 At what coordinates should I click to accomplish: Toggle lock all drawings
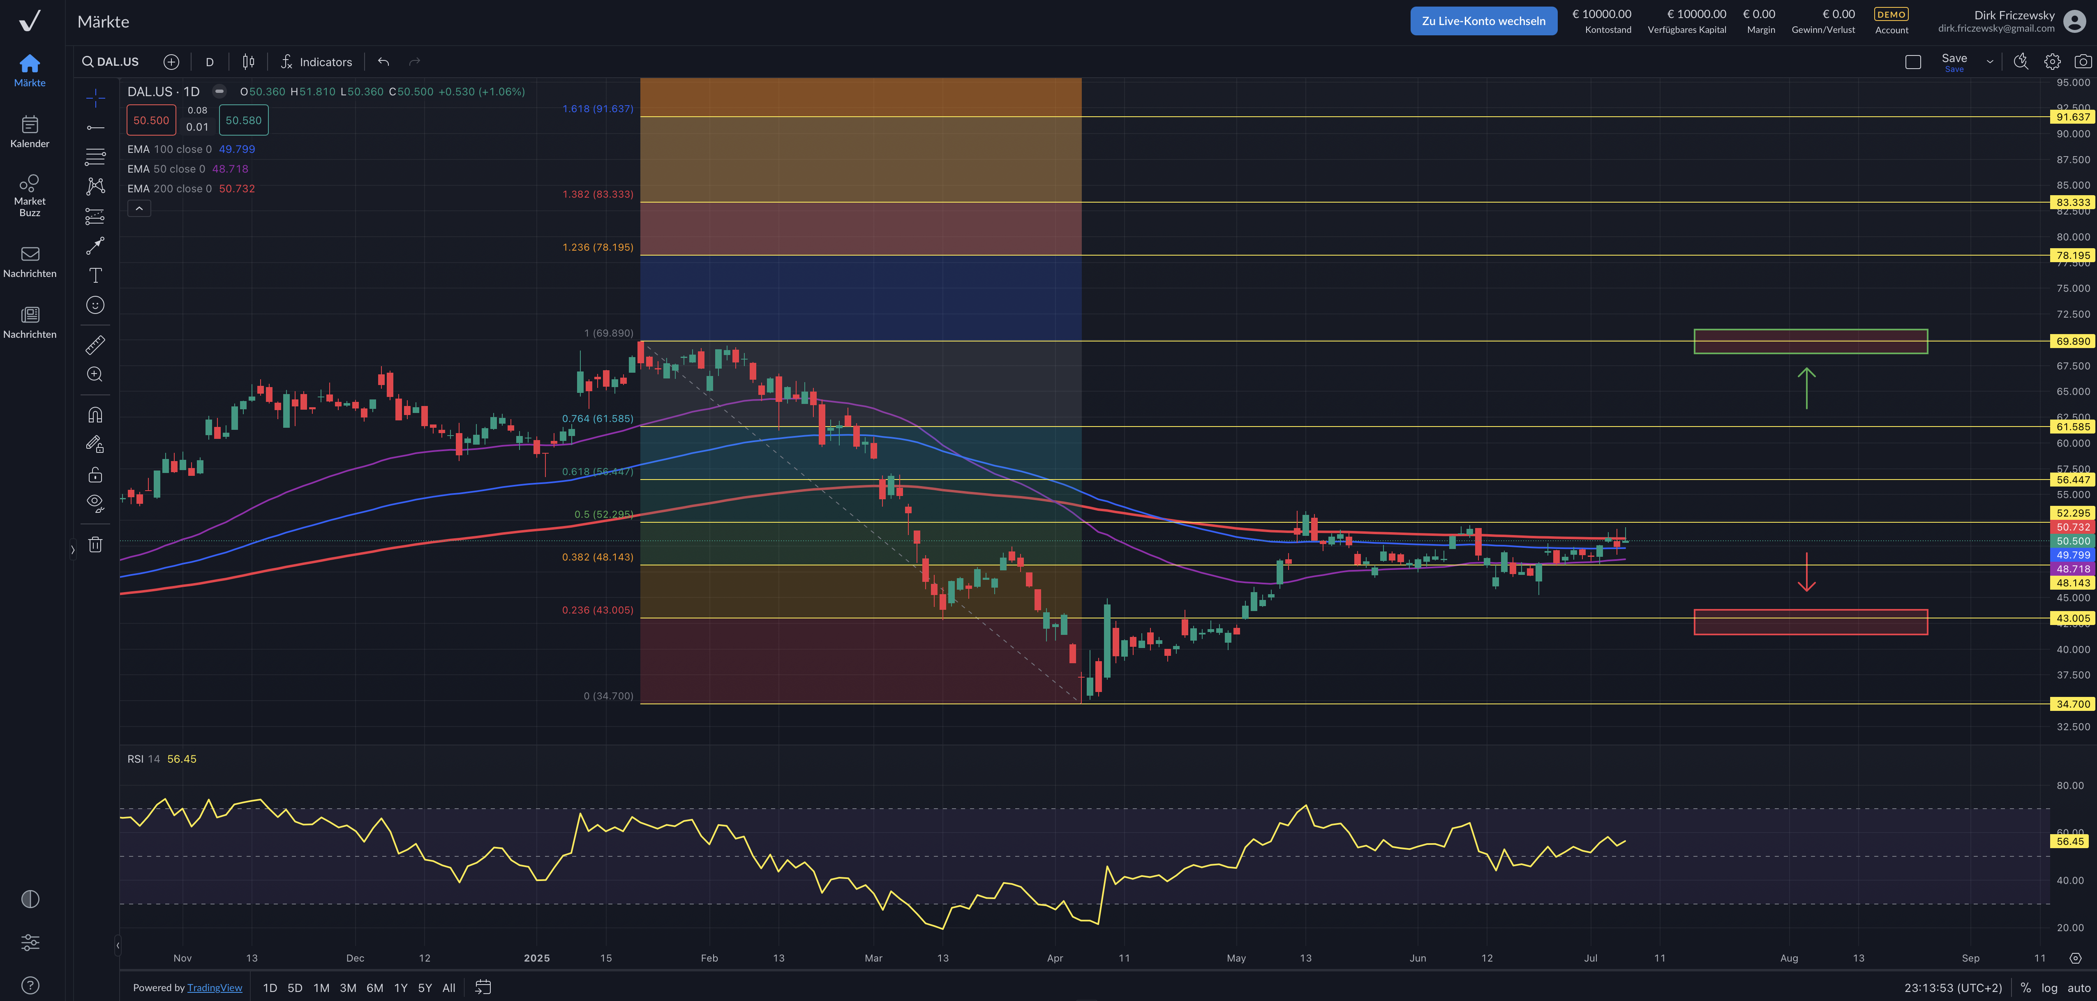coord(95,475)
